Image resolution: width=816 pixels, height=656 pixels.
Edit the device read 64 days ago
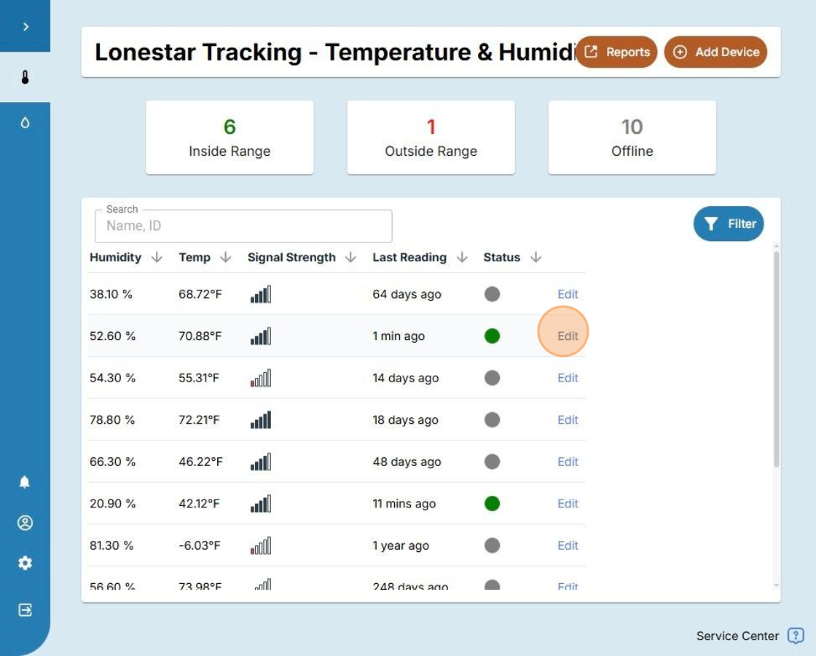click(568, 294)
